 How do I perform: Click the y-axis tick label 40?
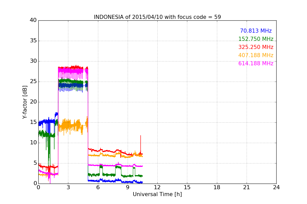(x=33, y=20)
